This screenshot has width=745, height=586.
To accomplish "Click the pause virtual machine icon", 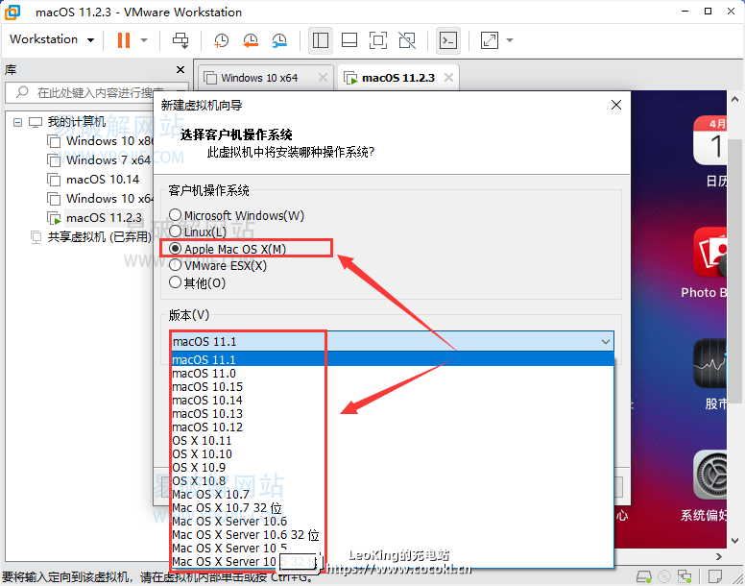I will (124, 40).
